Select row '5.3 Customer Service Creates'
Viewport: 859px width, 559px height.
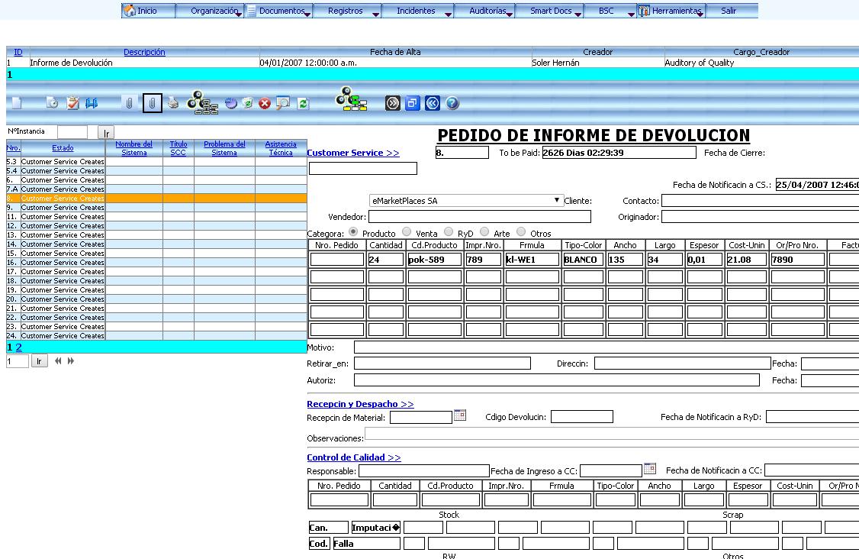(156, 161)
